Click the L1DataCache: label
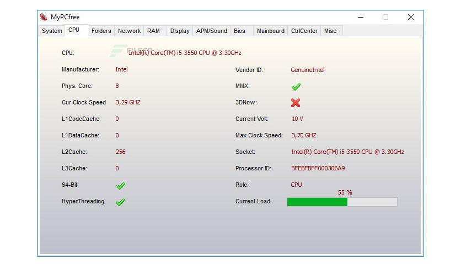 click(81, 135)
